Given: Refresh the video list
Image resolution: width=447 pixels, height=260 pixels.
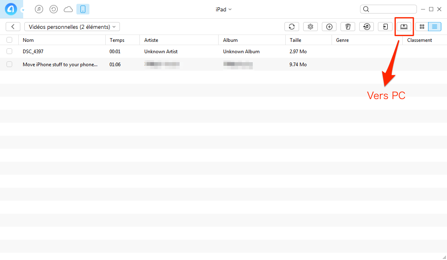Looking at the screenshot, I should point(292,26).
